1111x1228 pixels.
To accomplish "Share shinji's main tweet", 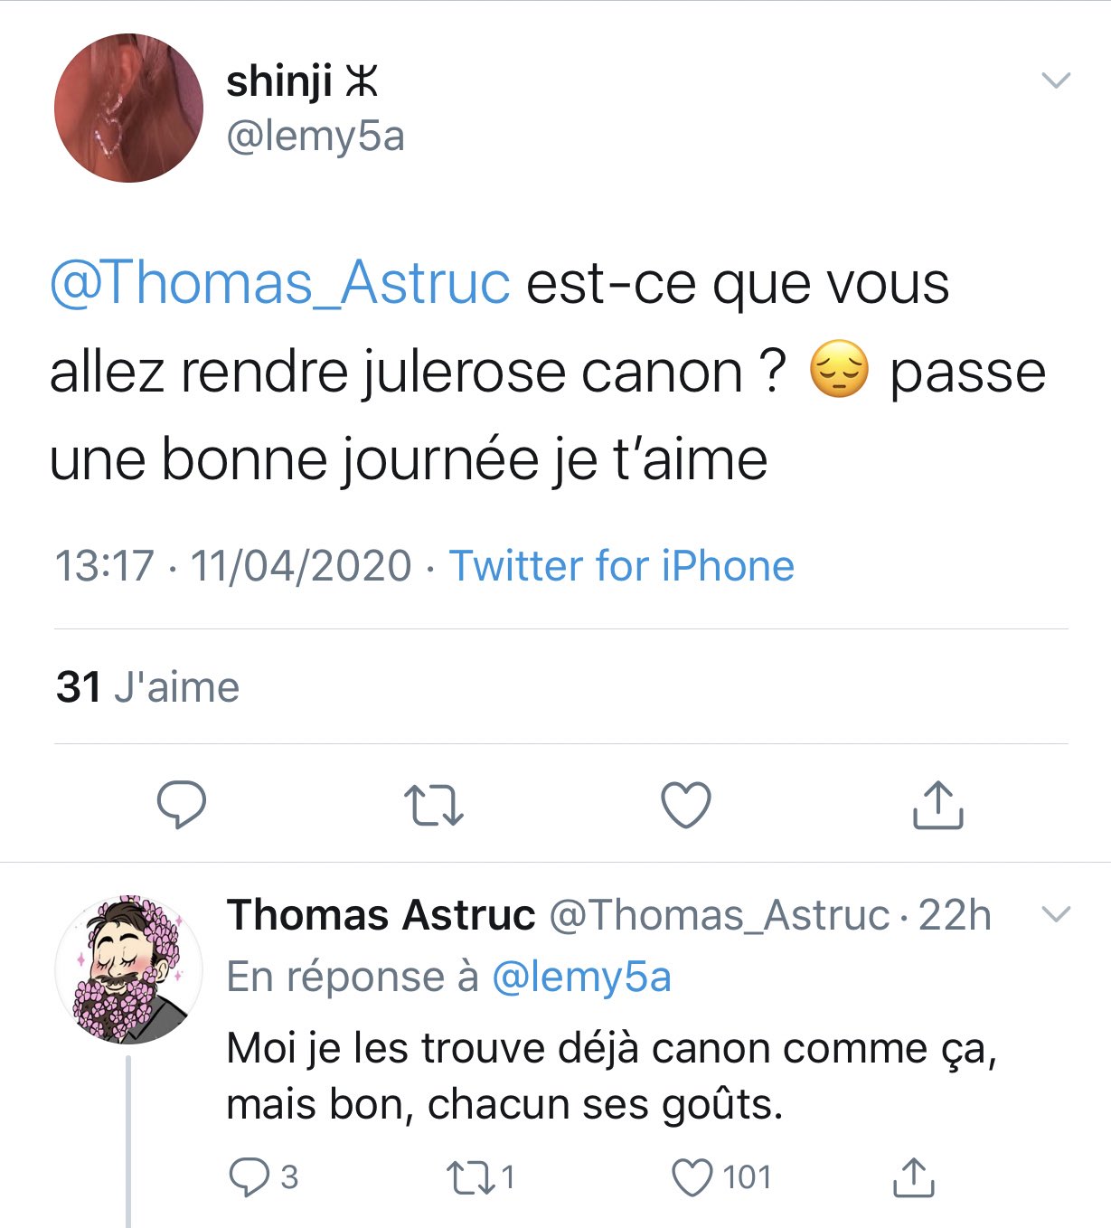I will pyautogui.click(x=937, y=804).
